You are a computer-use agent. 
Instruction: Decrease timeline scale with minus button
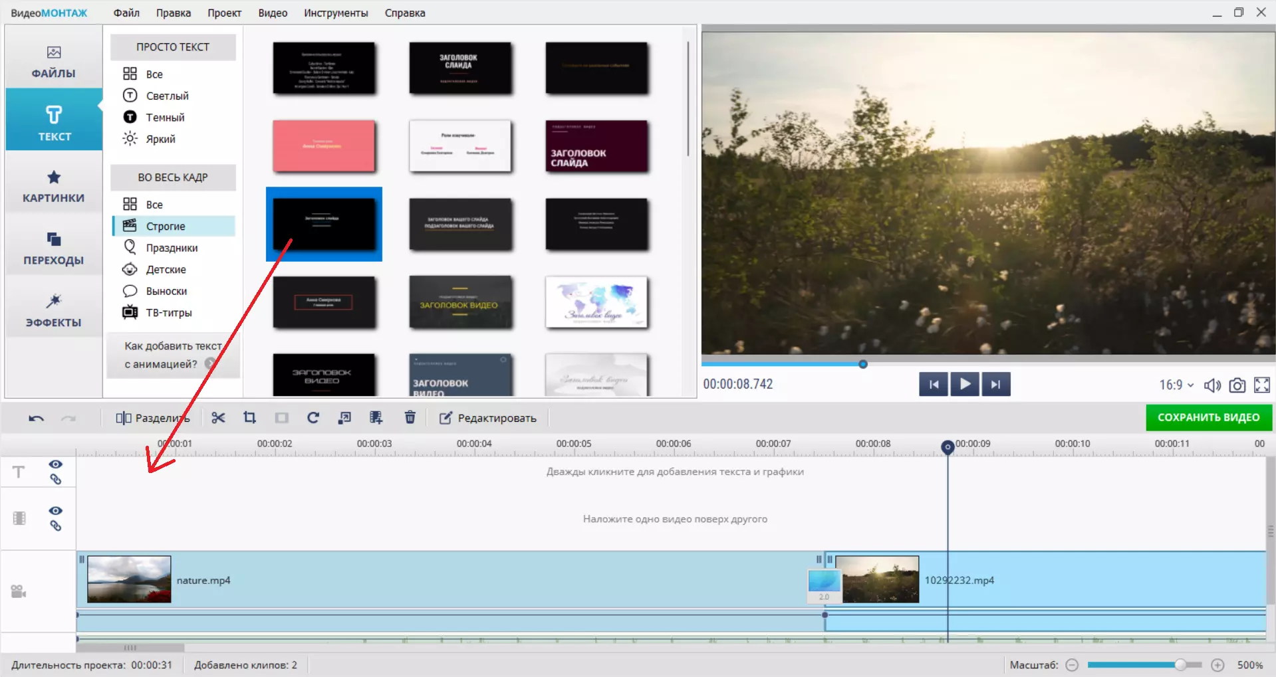point(1072,664)
